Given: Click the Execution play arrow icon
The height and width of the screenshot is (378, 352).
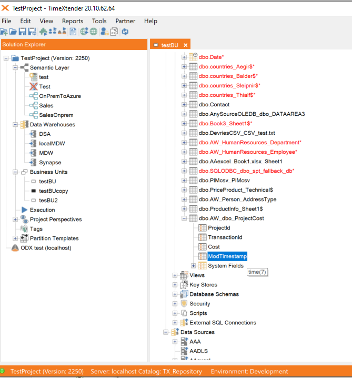Looking at the screenshot, I should 24,210.
